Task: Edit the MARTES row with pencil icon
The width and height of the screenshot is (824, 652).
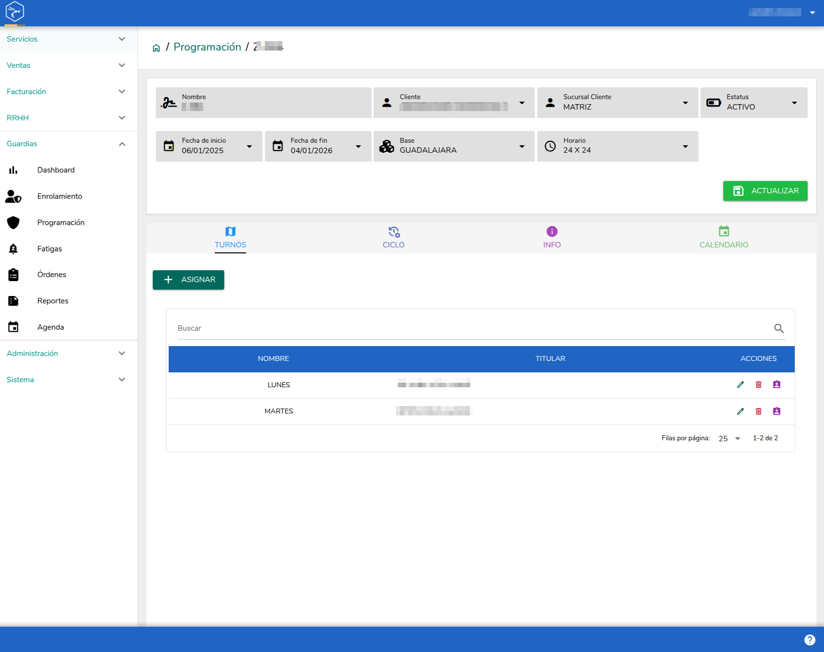Action: click(740, 411)
